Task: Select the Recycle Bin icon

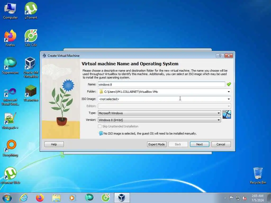Action: [x=258, y=176]
